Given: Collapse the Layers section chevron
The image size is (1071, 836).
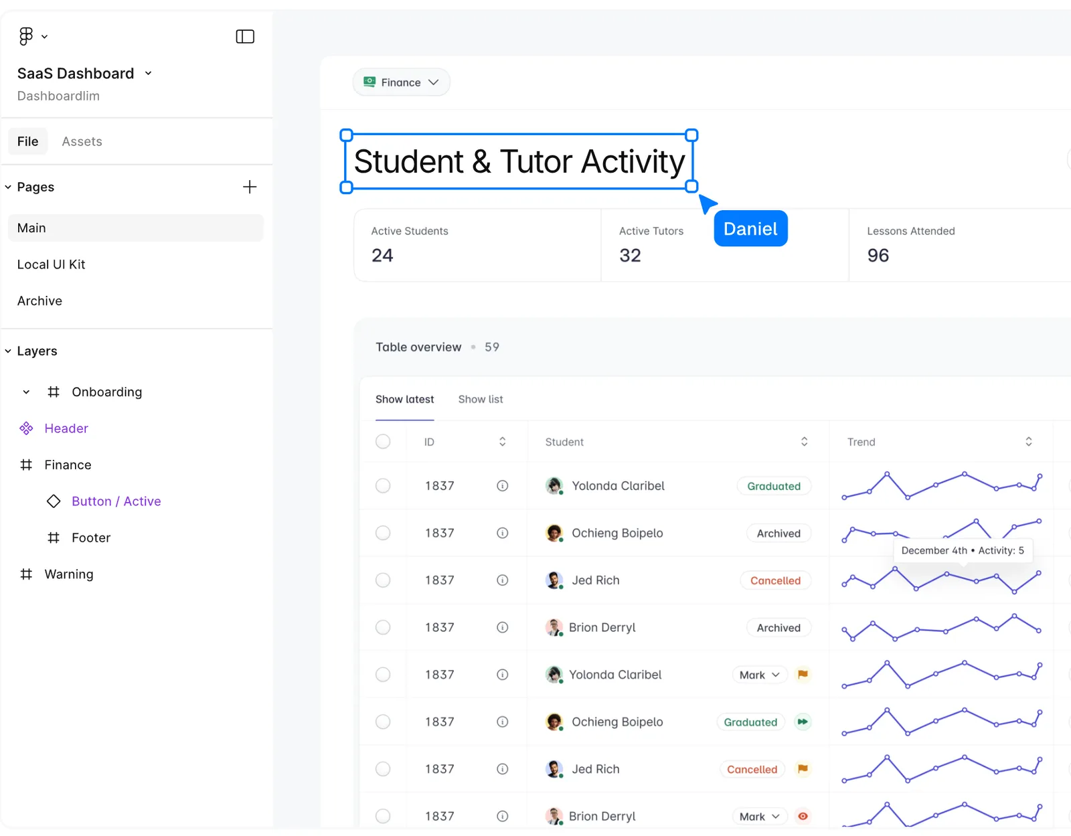Looking at the screenshot, I should click(8, 351).
